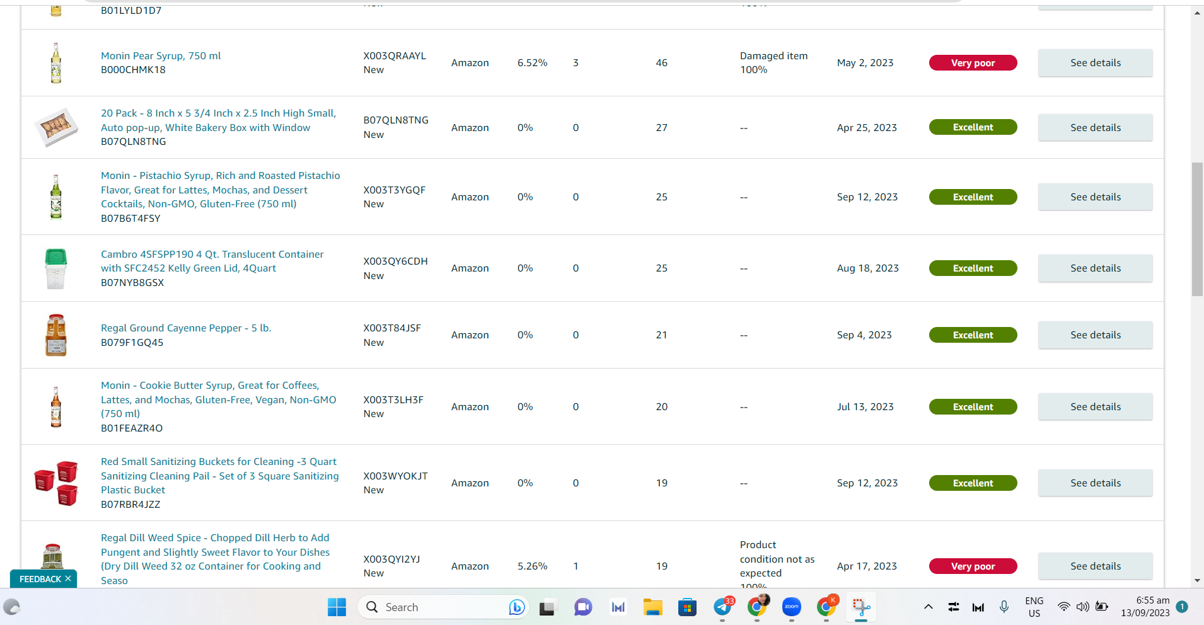Click Cookie Butter Syrup bottle thumbnail
The height and width of the screenshot is (625, 1204).
tap(56, 407)
